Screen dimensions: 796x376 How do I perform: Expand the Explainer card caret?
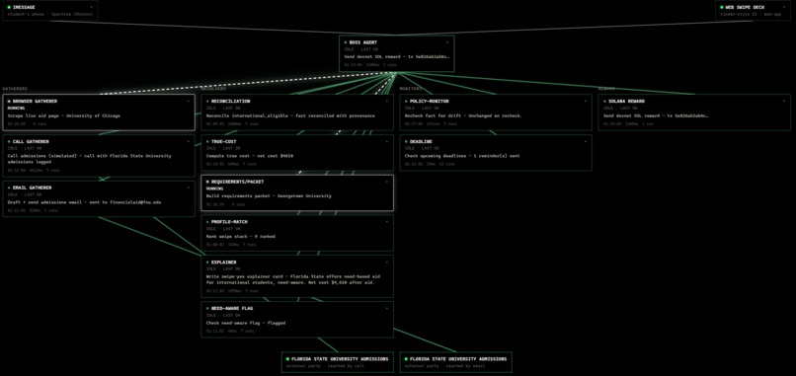[386, 262]
